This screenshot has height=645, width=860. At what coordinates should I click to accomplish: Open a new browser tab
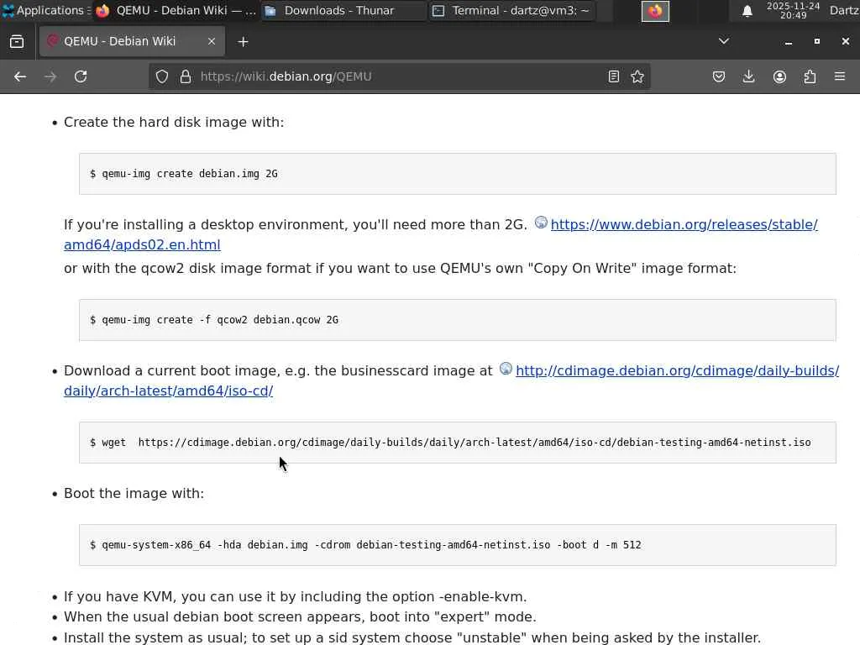243,41
